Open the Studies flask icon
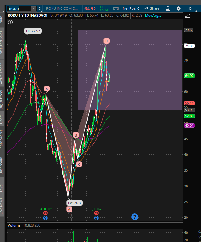 point(168,8)
